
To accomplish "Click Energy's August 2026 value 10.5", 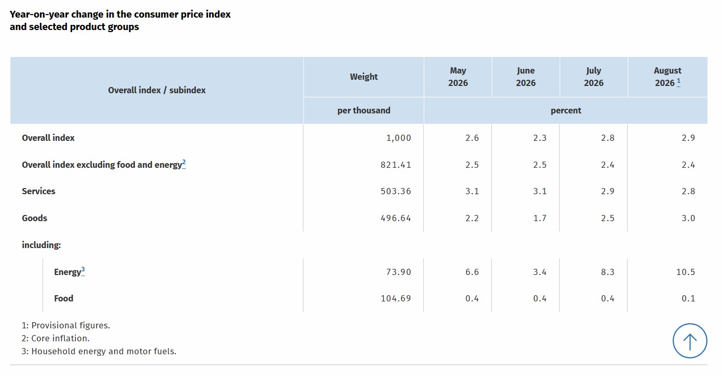I will click(685, 272).
